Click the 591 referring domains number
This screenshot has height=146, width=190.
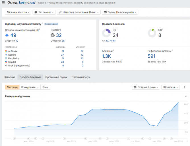152,56
